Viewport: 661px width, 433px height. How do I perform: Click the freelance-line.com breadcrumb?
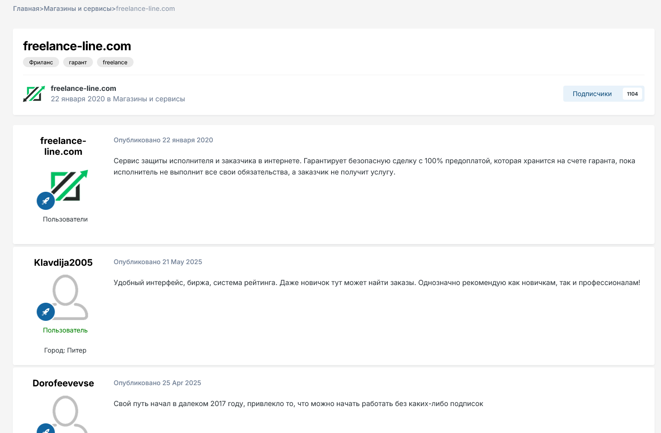[145, 8]
